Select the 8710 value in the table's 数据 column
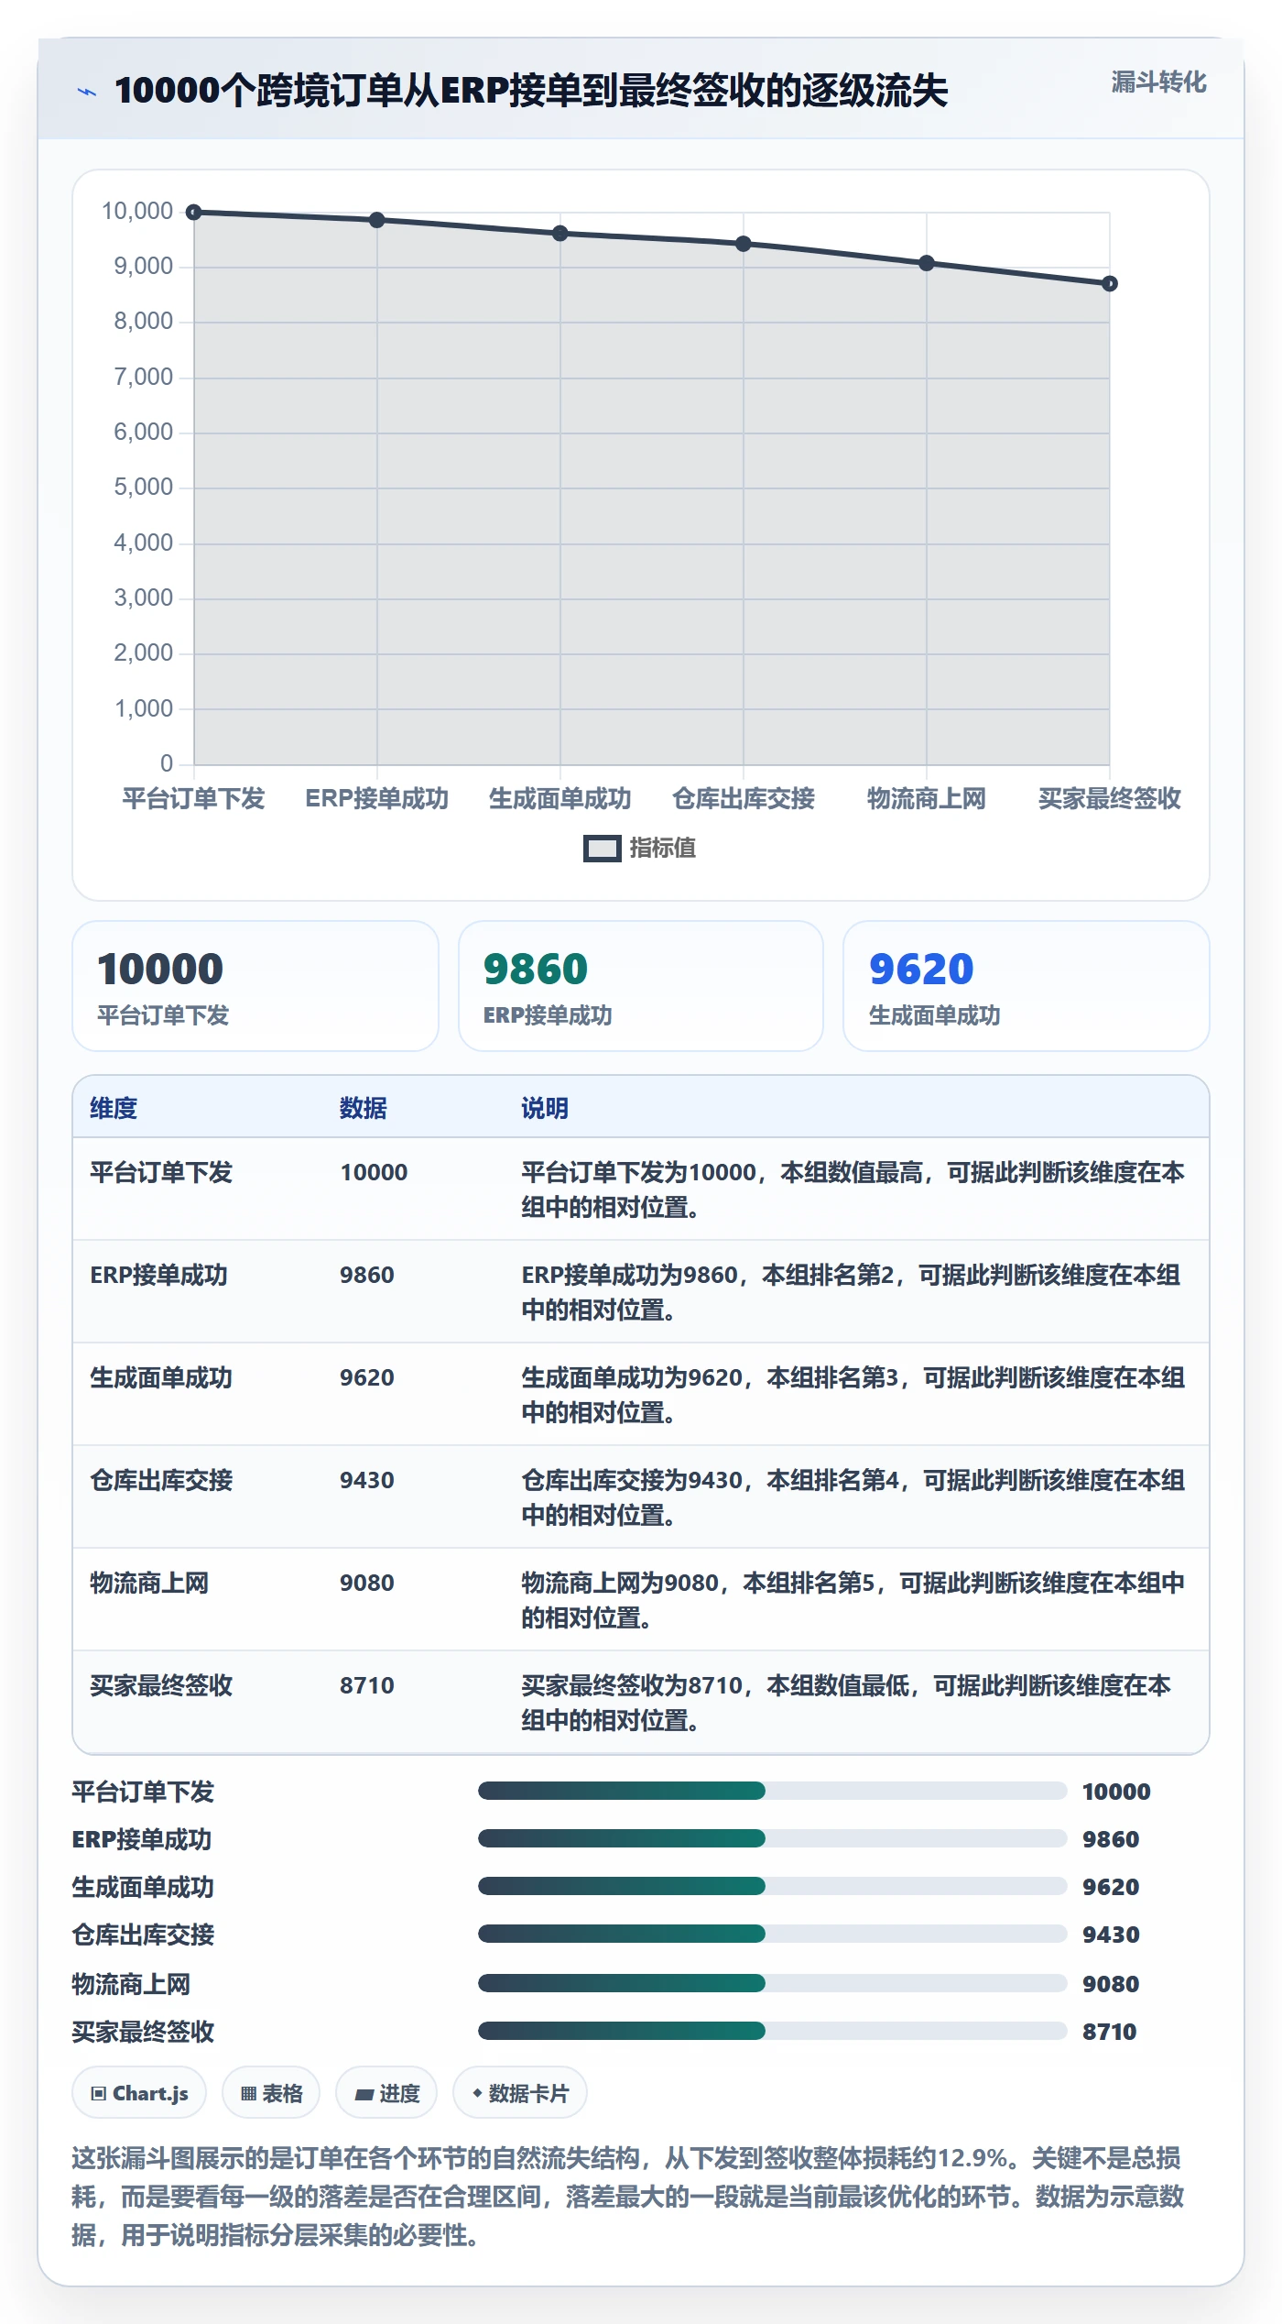1282x2324 pixels. tap(367, 1685)
